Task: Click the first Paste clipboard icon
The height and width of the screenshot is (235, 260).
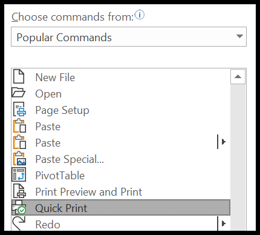Action: 19,125
